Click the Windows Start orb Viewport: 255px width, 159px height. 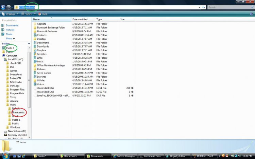tap(6, 156)
